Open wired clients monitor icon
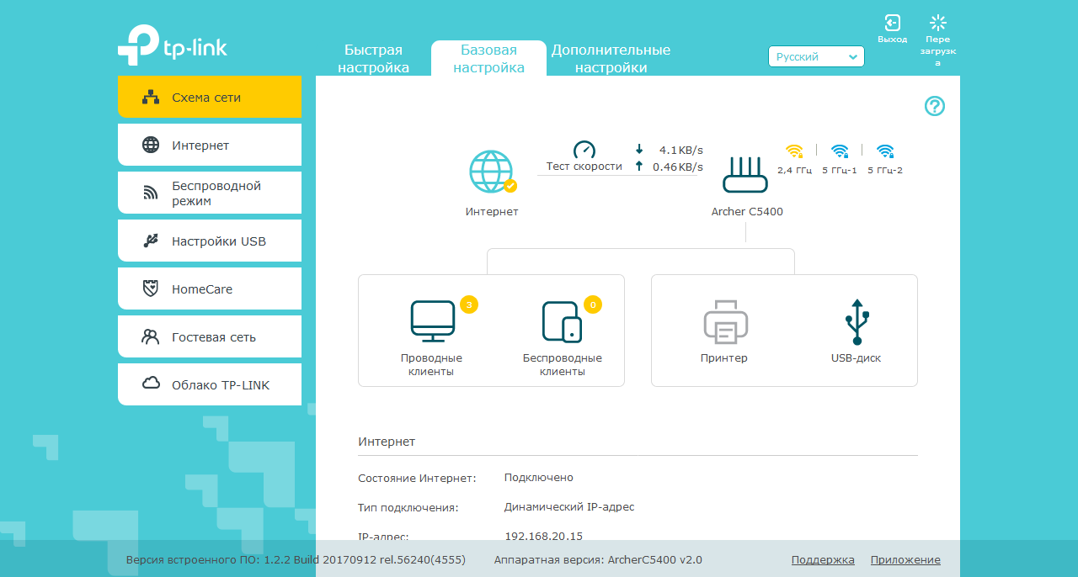Image resolution: width=1078 pixels, height=577 pixels. coord(432,321)
